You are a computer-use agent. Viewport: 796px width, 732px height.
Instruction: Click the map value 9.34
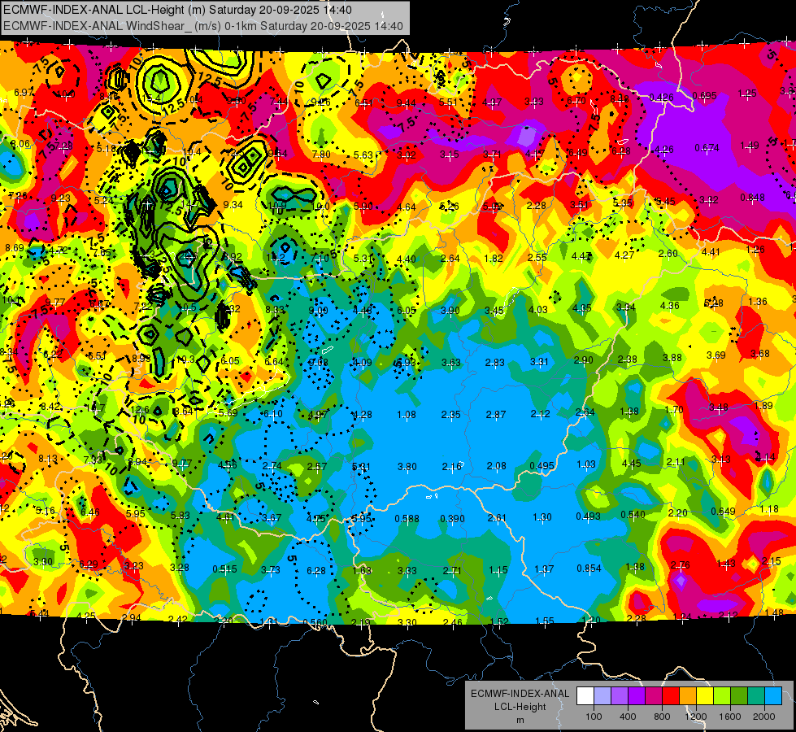233,204
